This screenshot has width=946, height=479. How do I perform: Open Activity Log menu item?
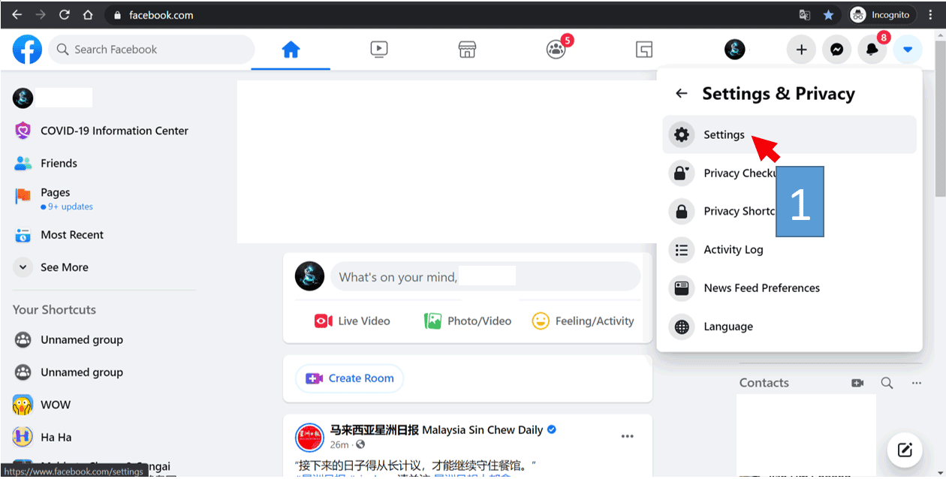(789, 249)
